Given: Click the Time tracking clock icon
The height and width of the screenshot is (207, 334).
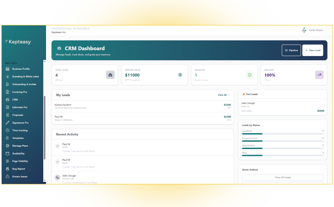Looking at the screenshot, I should [7, 130].
